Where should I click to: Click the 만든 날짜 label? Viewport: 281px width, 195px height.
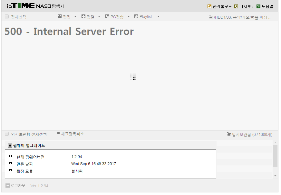(x=24, y=164)
